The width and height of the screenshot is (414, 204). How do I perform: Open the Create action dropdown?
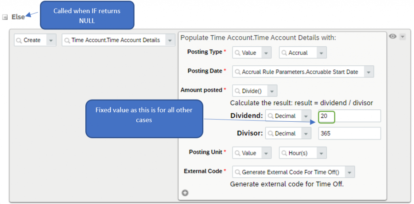pyautogui.click(x=51, y=40)
